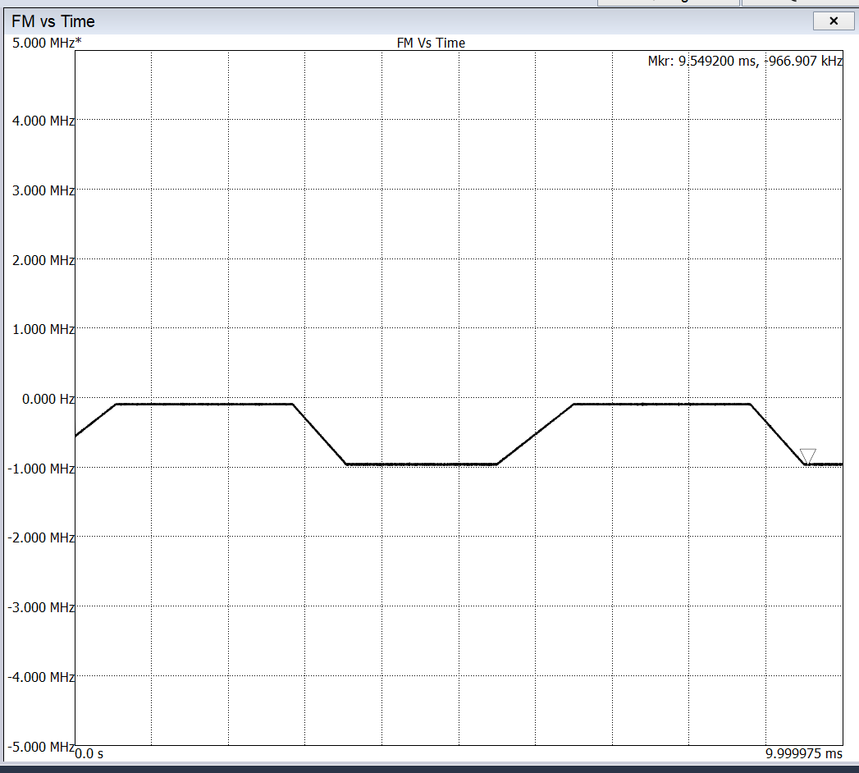Select the Mkr readout text
Viewport: 859px width, 773px height.
tap(745, 61)
